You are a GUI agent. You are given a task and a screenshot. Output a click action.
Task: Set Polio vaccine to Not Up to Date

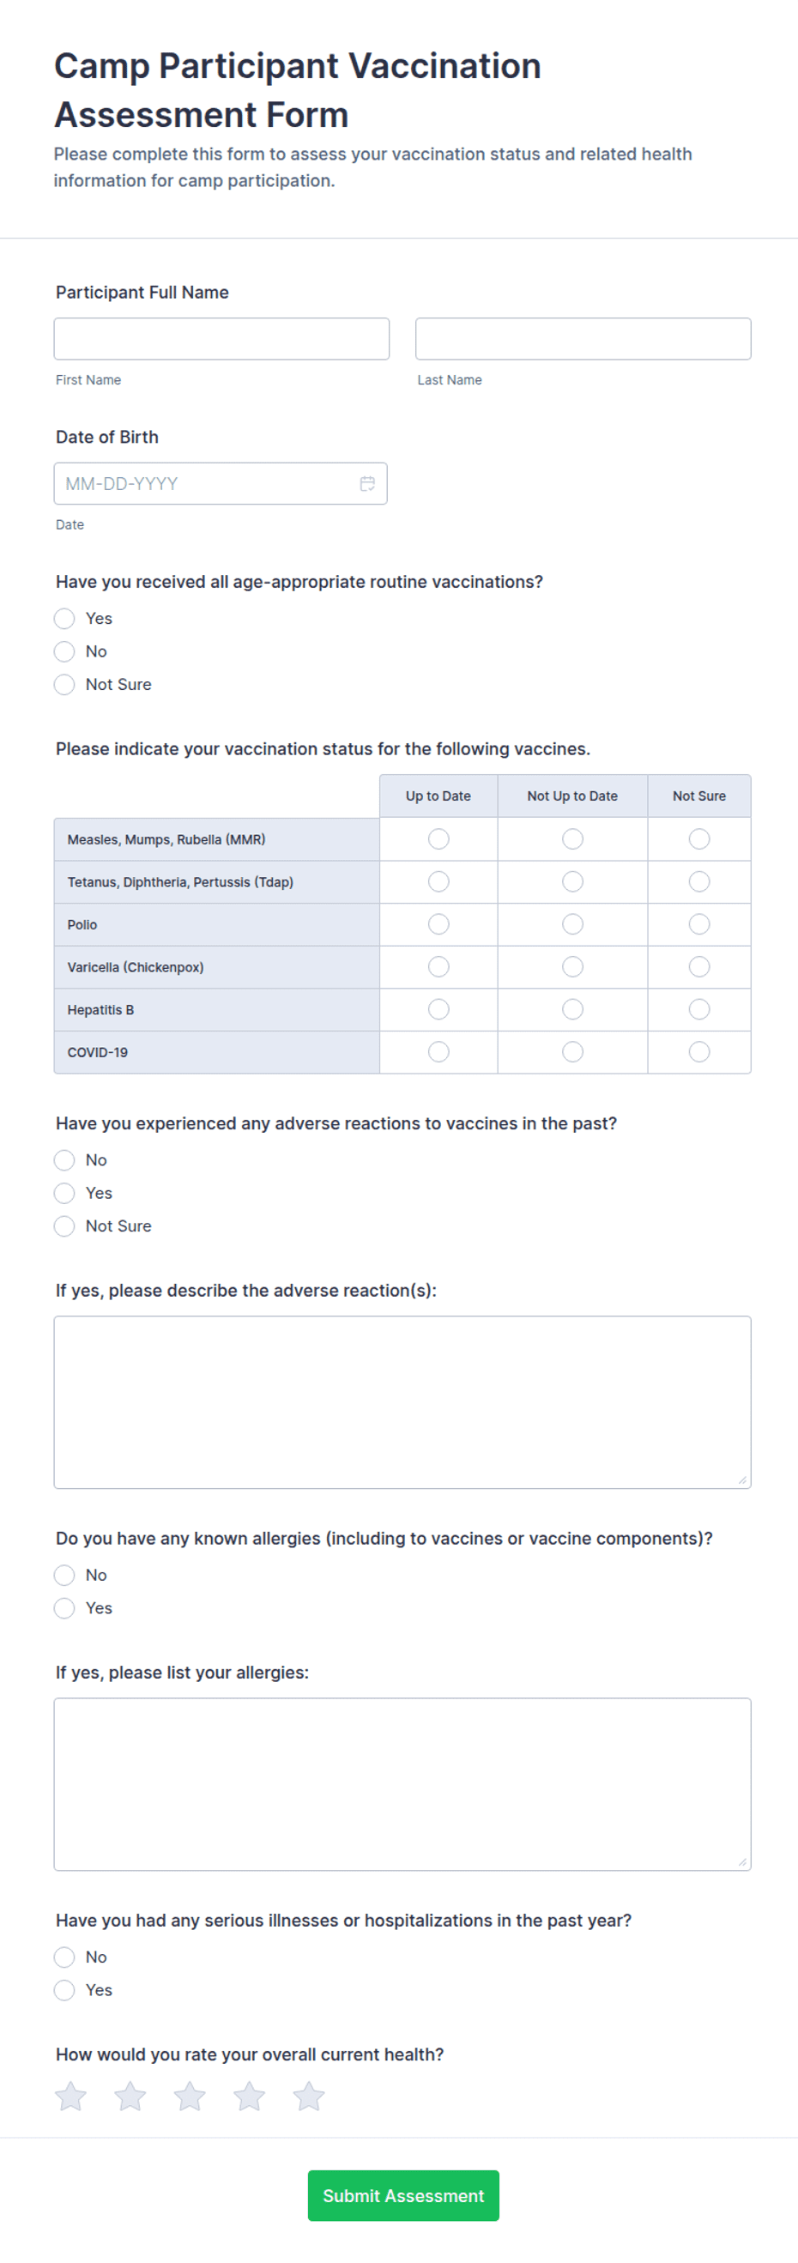pyautogui.click(x=572, y=924)
